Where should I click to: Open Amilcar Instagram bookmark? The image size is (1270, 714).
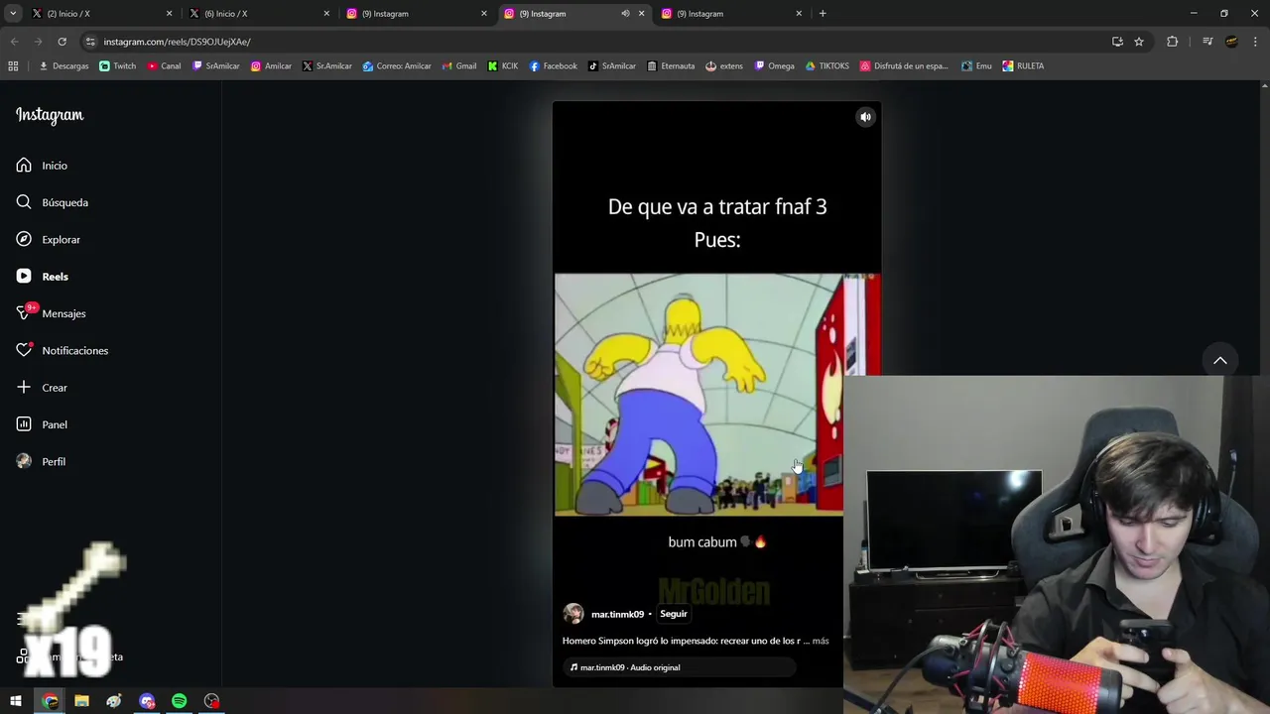(271, 66)
